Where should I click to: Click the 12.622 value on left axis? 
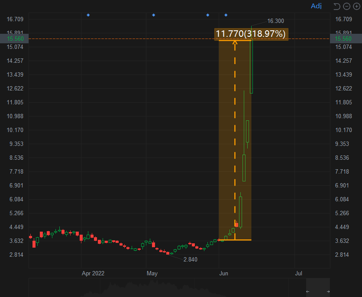point(15,89)
